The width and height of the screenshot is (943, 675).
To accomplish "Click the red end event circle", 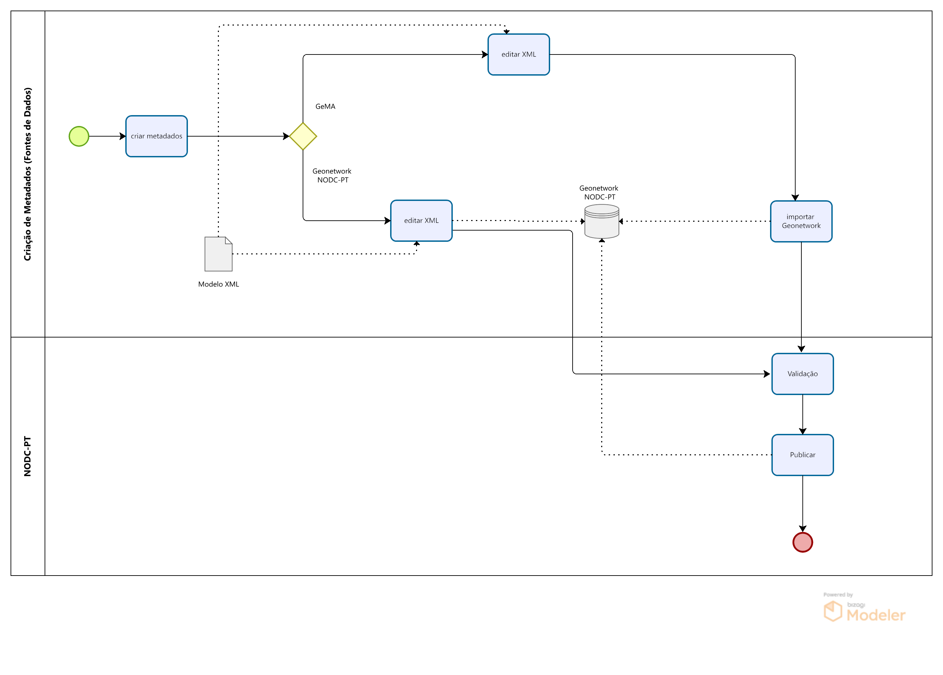I will pyautogui.click(x=802, y=542).
